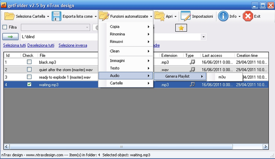Click the green arrow go button
This screenshot has height=159, width=275.
10,37
